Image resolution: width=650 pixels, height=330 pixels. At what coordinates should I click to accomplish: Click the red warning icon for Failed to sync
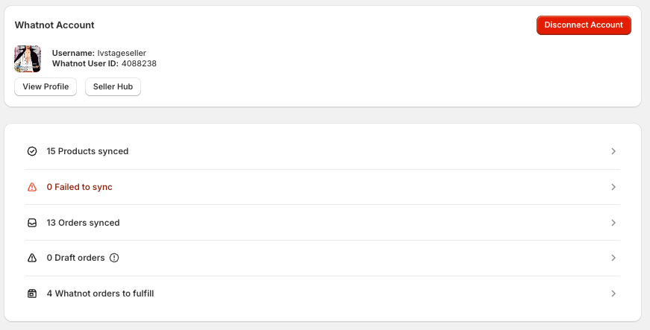click(32, 187)
